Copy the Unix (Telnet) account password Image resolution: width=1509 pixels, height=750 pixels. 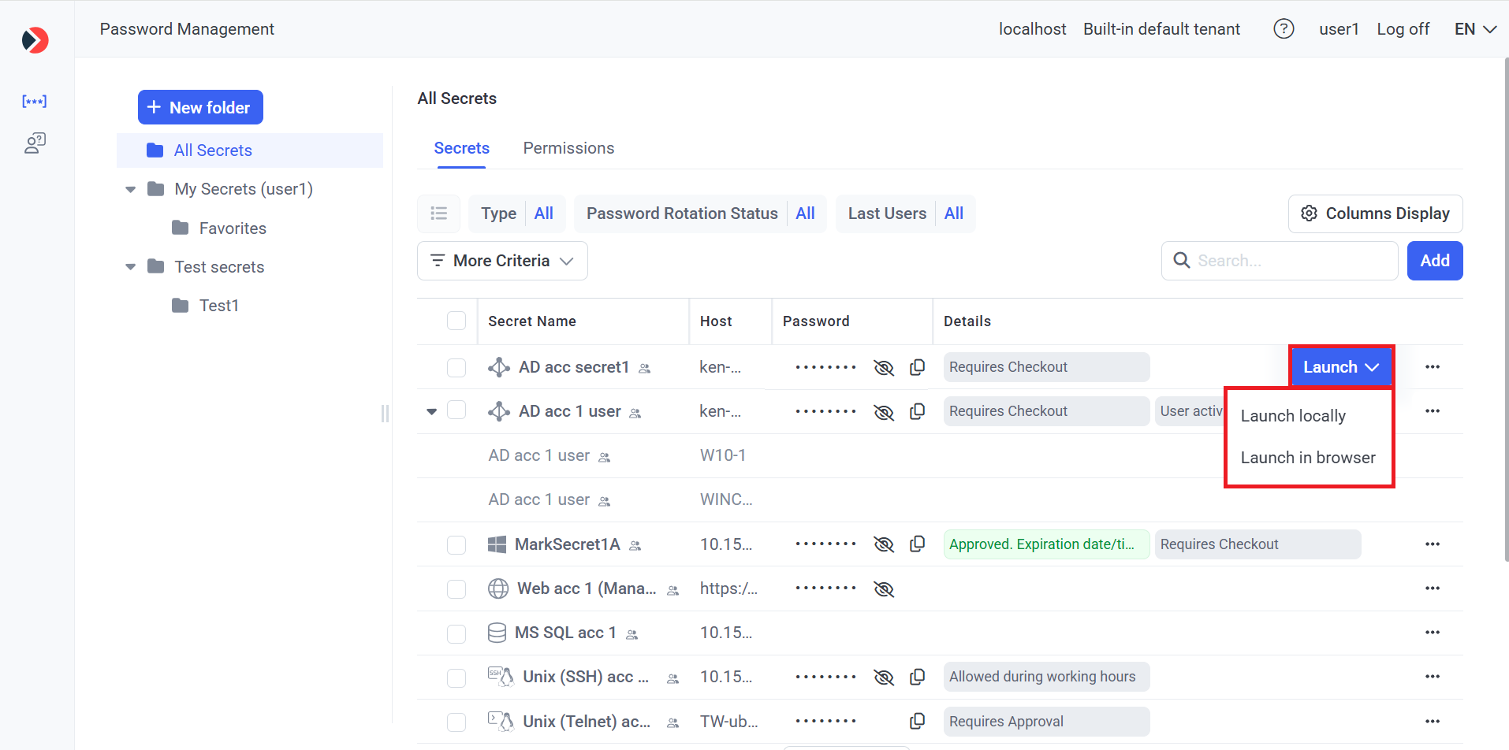pyautogui.click(x=917, y=721)
